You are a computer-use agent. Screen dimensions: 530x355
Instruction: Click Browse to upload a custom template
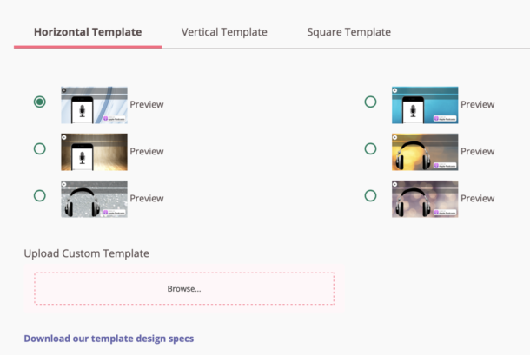(184, 288)
